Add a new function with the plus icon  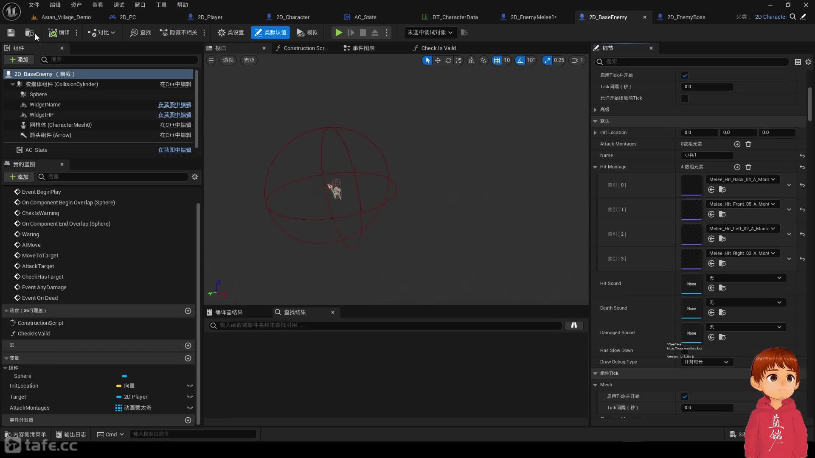(188, 311)
